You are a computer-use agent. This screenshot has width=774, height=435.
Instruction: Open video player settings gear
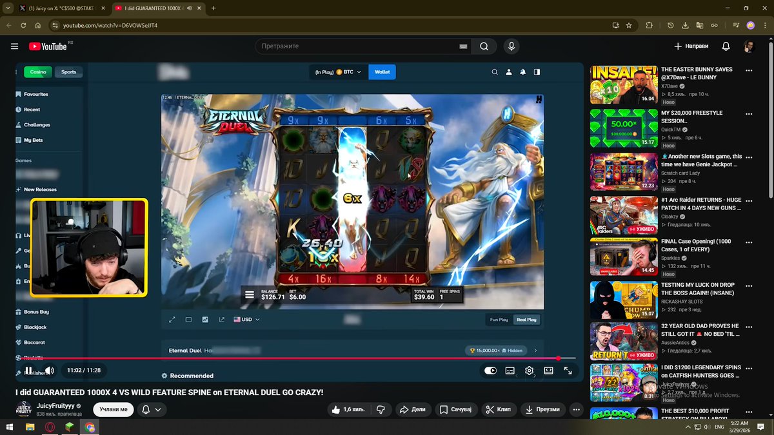click(529, 371)
